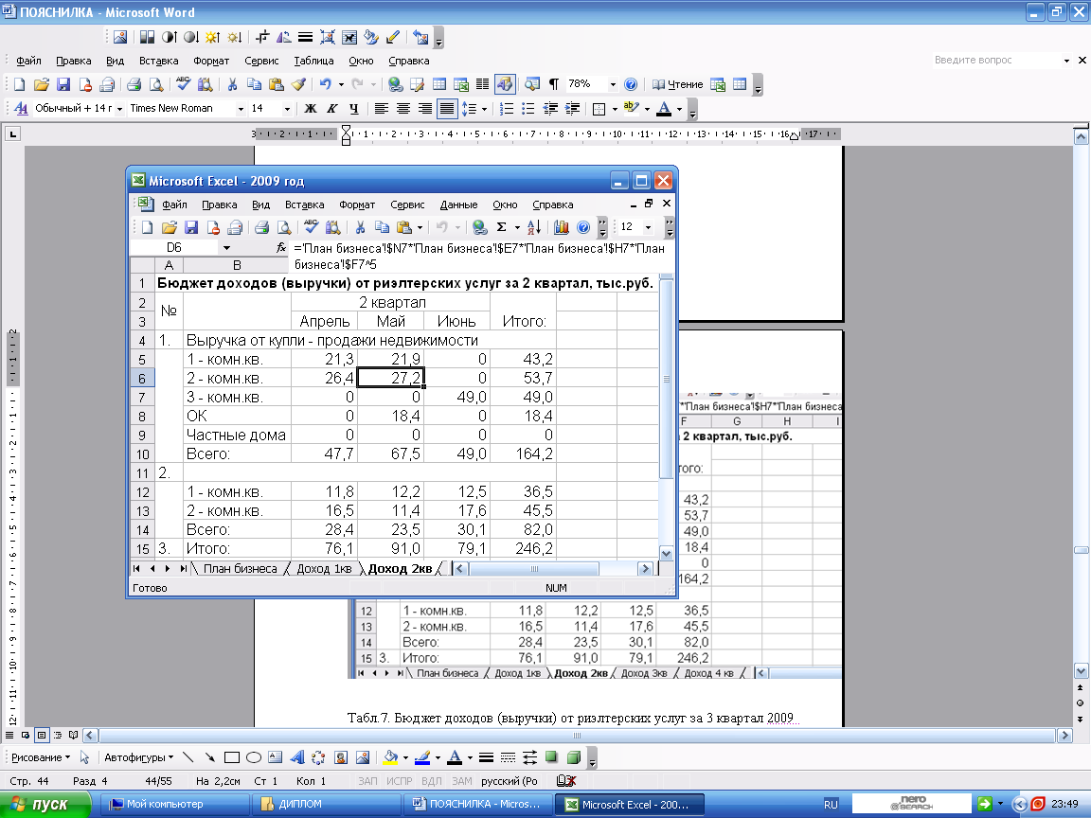This screenshot has height=818, width=1091.
Task: Toggle Italic formatting in Word
Action: [332, 109]
